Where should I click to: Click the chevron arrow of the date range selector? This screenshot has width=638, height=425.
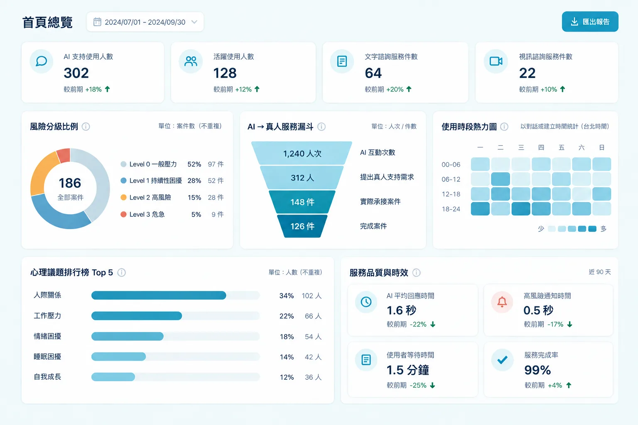tap(194, 22)
